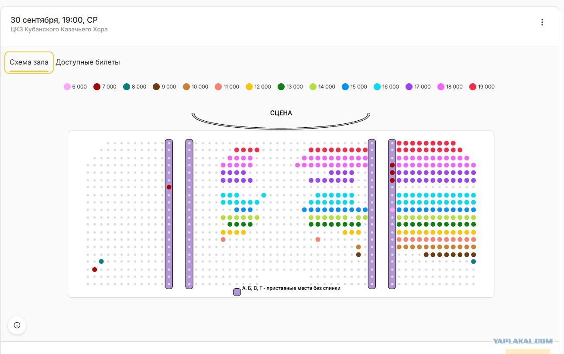564x354 pixels.
Task: Click the 6 000 pink legend swatch
Action: pyautogui.click(x=67, y=87)
